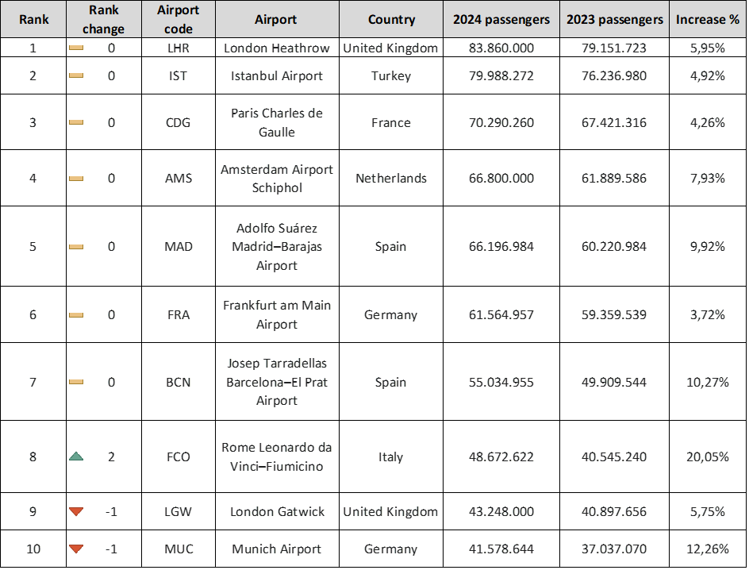The width and height of the screenshot is (749, 570).
Task: Click the green up arrow for Rome
Action: click(76, 456)
